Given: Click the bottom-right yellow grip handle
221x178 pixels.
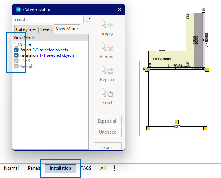Looking at the screenshot, I should click(205, 128).
